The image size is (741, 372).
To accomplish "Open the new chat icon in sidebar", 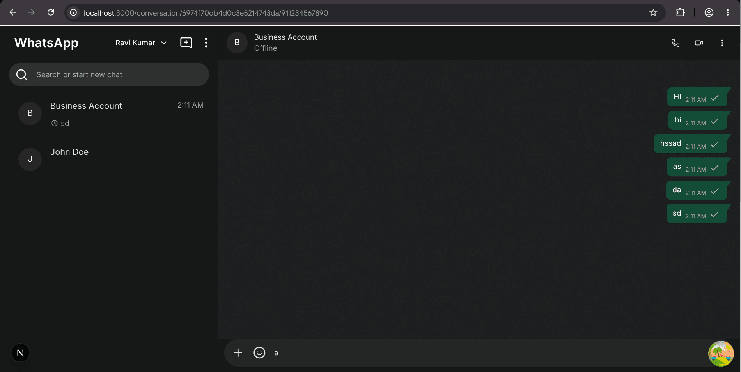I will [186, 43].
